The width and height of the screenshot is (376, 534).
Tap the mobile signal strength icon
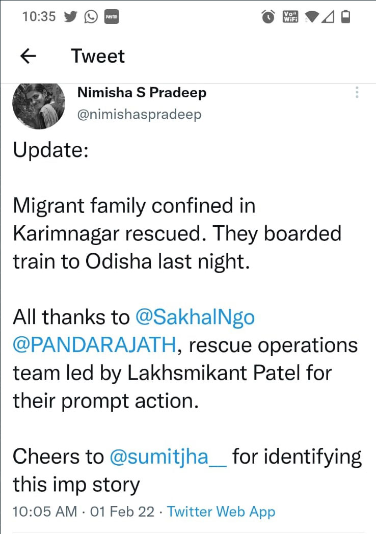click(x=327, y=17)
